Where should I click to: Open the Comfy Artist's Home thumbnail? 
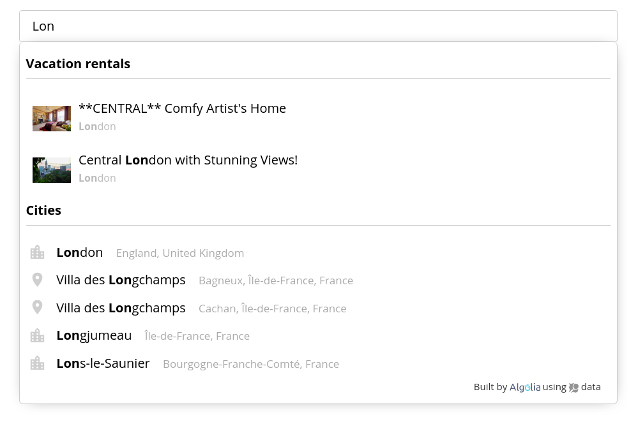click(x=52, y=119)
